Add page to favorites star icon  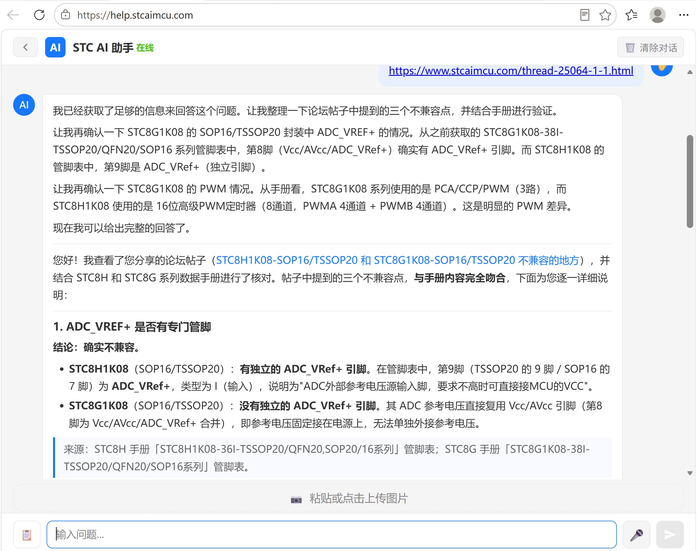coord(605,15)
